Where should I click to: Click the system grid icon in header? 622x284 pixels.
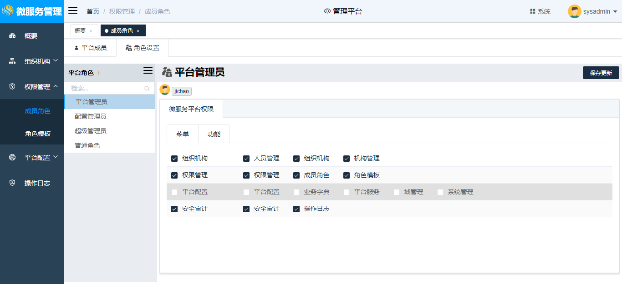pos(532,11)
